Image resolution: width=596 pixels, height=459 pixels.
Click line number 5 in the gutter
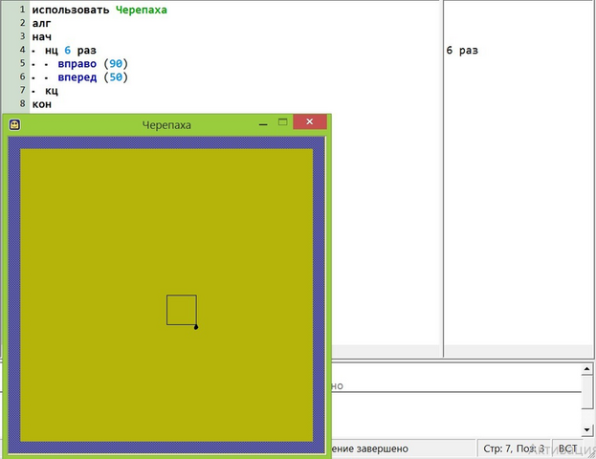(22, 63)
